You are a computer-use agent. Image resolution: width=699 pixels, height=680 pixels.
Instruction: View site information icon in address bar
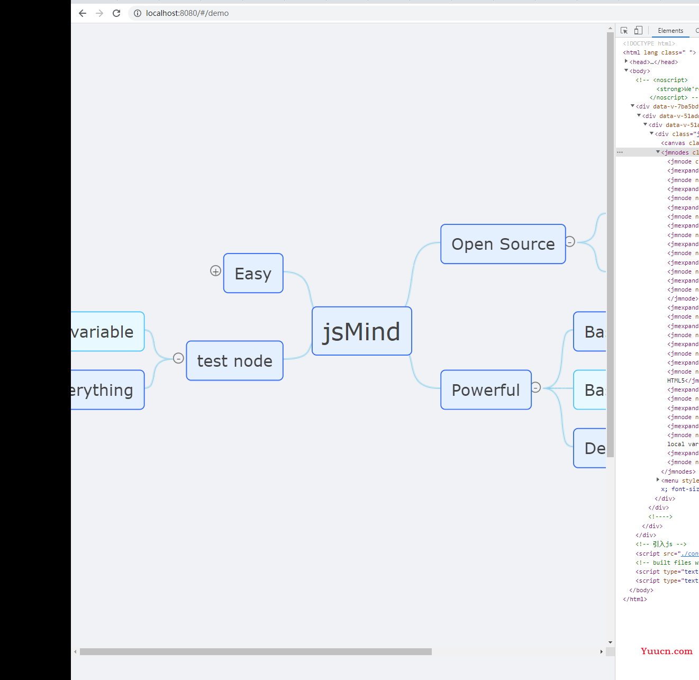[137, 13]
